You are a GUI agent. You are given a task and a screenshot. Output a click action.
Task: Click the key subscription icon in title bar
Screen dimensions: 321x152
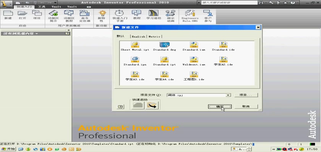(x=271, y=3)
